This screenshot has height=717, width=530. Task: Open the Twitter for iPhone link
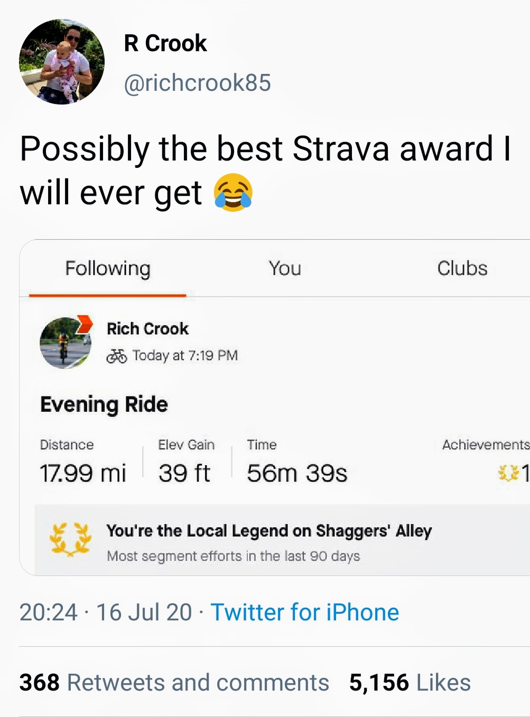(305, 612)
